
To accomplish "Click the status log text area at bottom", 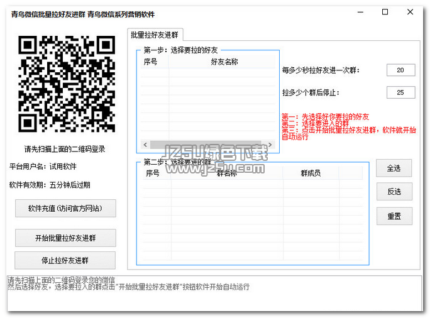I will (214, 293).
